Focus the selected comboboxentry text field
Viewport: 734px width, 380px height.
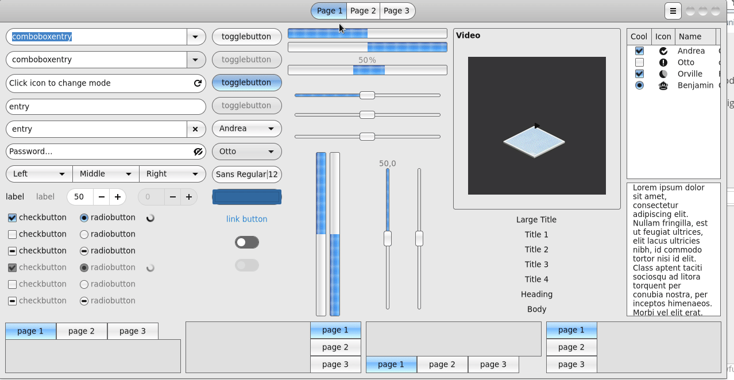(96, 37)
